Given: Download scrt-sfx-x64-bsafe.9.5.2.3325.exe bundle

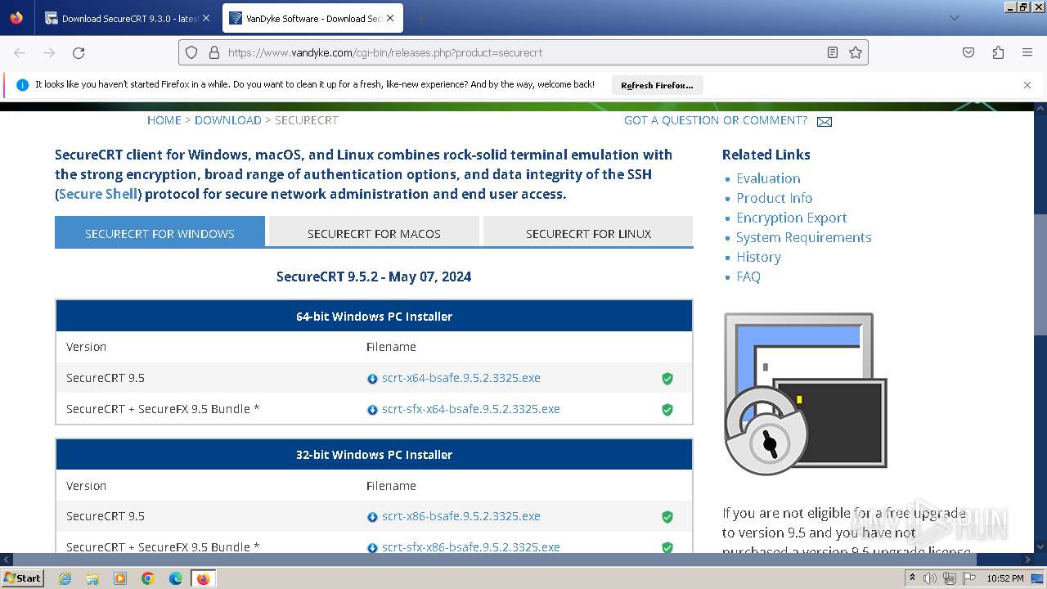Looking at the screenshot, I should 471,409.
